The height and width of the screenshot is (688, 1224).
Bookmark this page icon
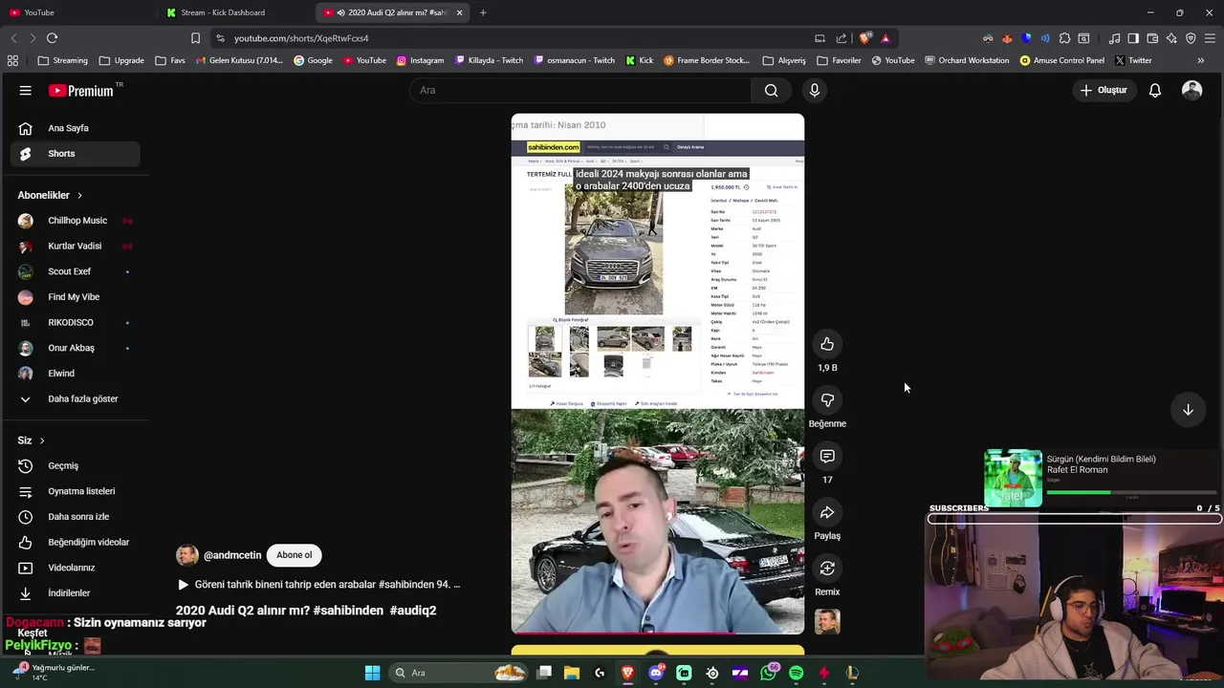click(195, 38)
